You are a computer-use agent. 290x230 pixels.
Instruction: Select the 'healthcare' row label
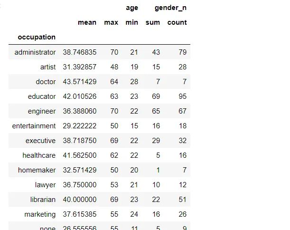coord(39,155)
